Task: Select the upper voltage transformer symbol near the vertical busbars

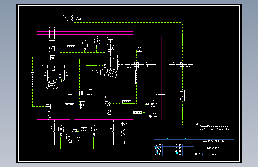Action: tap(147, 104)
